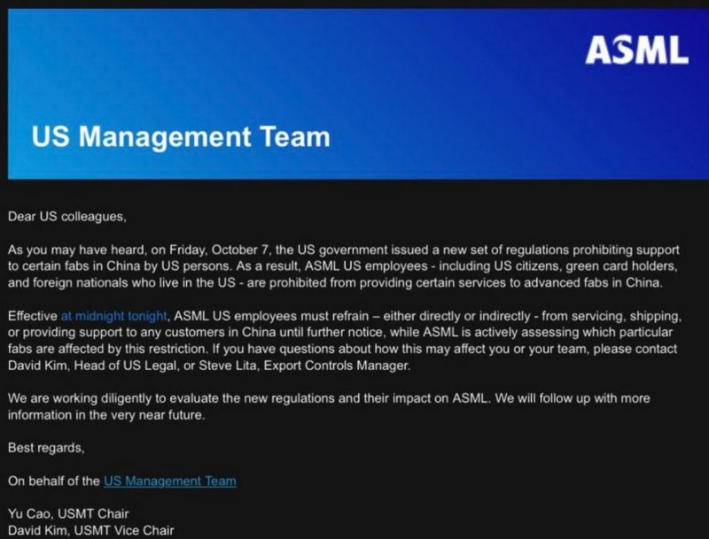Select the "David Kim, USMT Vice Chair" line

[91, 530]
